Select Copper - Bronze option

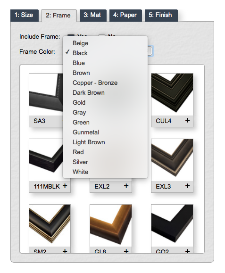pos(105,83)
